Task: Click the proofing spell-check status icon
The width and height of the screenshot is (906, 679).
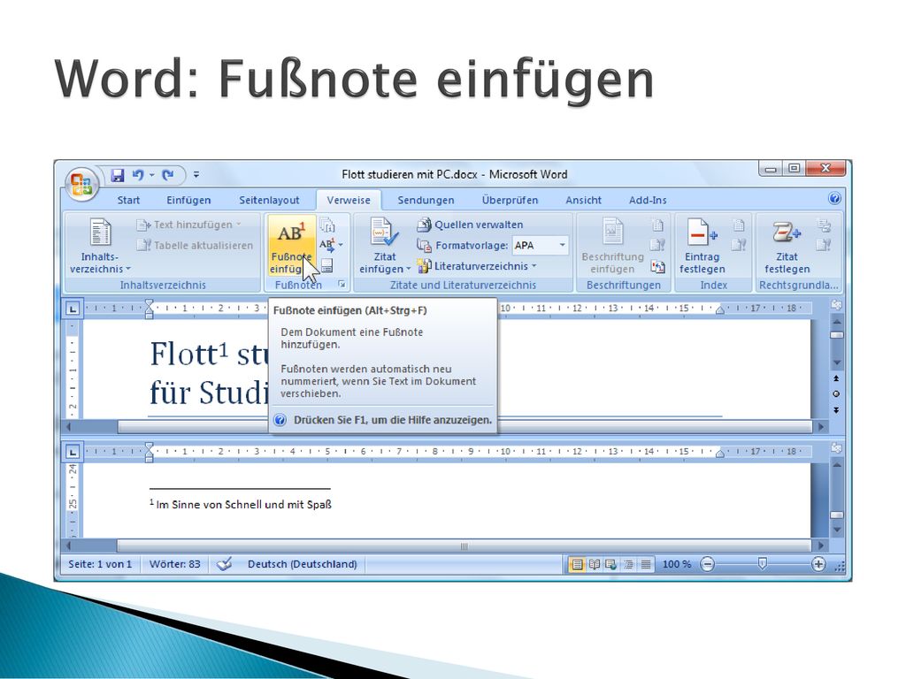Action: click(224, 564)
